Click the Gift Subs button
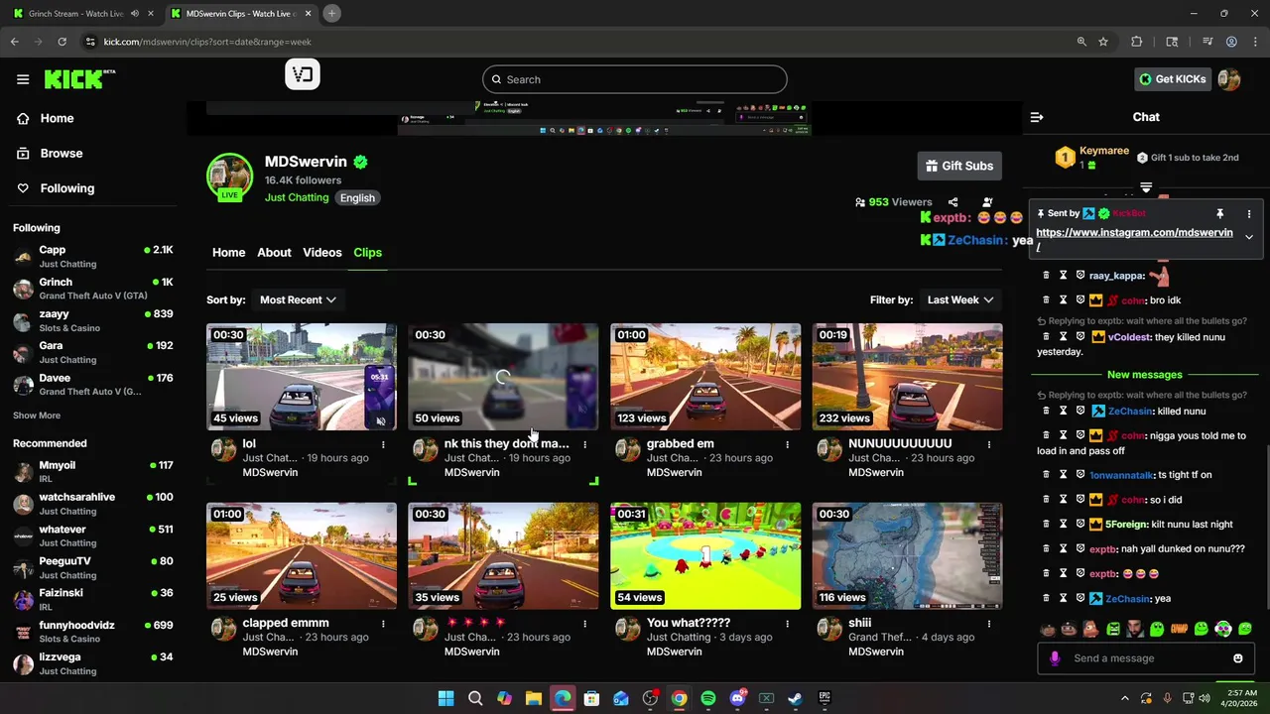Screen dimensions: 1270x714 click(959, 166)
